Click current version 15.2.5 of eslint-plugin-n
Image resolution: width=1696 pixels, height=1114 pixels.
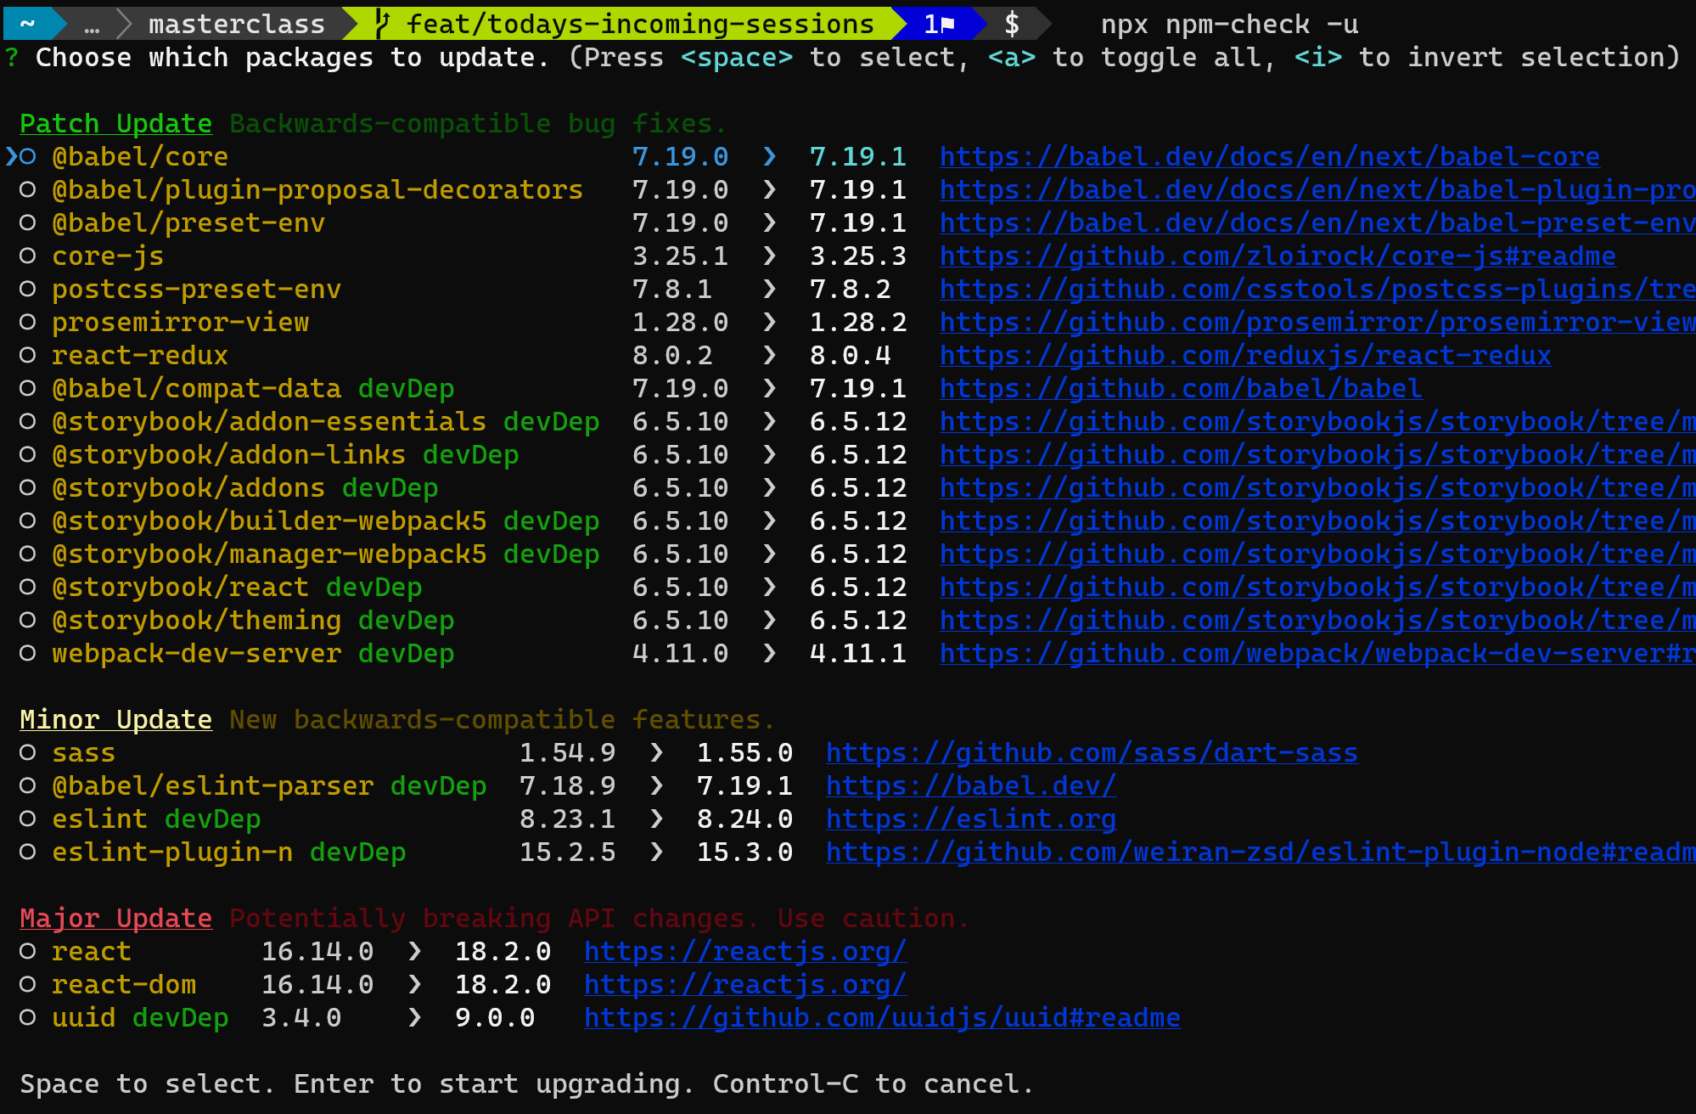point(567,852)
